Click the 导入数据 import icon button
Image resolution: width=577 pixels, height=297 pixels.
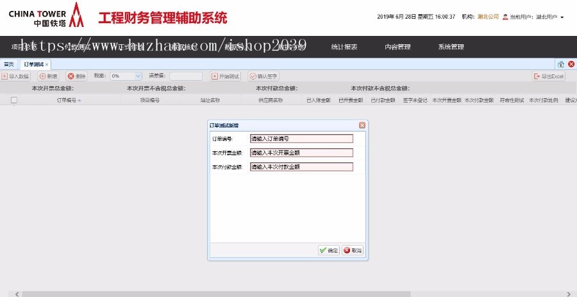[x=15, y=76]
